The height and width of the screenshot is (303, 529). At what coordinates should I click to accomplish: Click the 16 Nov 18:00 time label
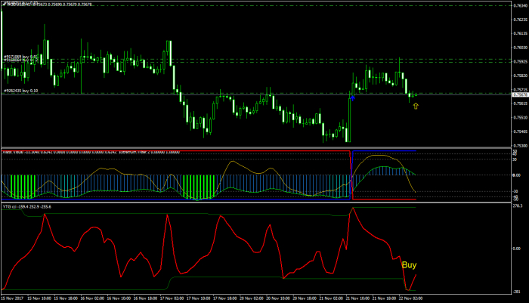145,298
